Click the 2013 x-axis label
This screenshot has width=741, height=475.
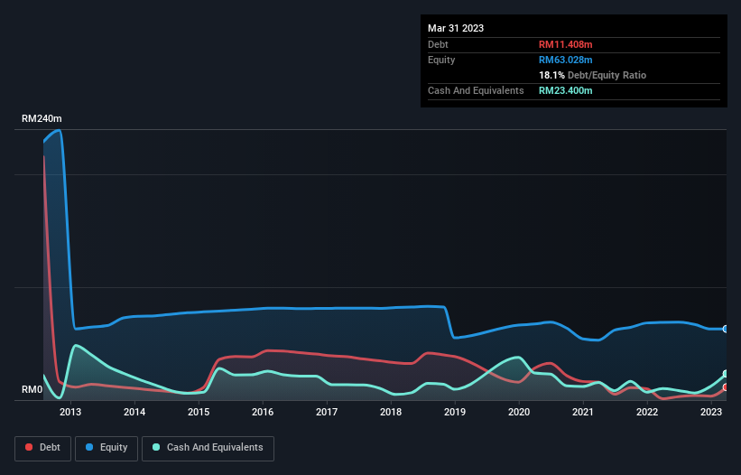[70, 412]
